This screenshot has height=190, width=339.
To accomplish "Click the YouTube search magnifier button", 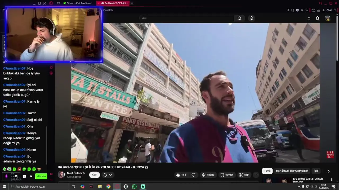I will [239, 18].
